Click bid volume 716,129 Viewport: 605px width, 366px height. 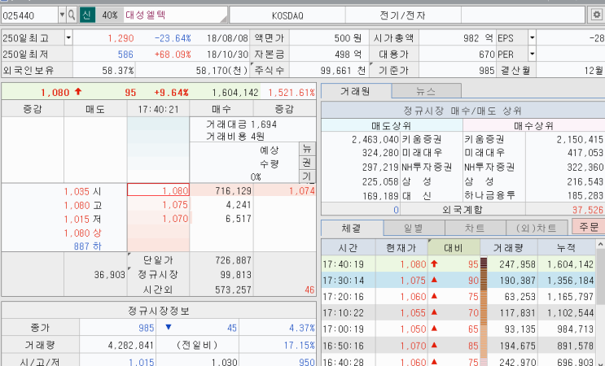(x=221, y=190)
